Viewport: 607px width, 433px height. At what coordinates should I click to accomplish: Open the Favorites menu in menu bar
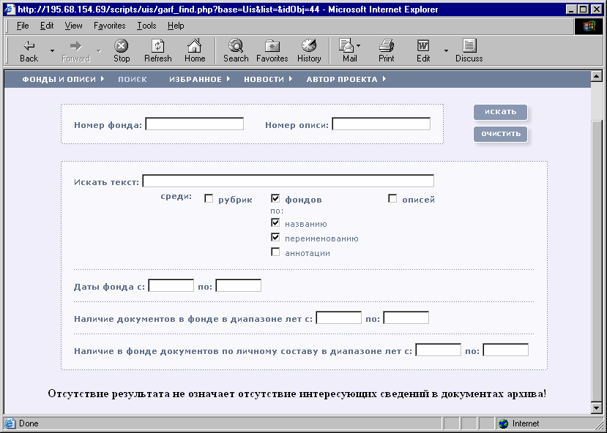click(x=110, y=26)
